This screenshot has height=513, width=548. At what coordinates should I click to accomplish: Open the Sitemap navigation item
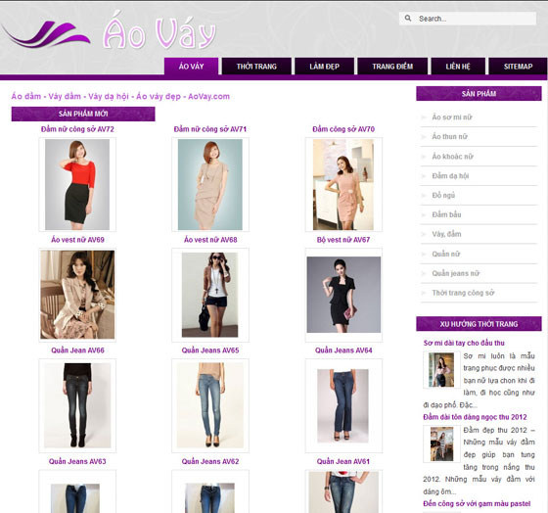(518, 67)
